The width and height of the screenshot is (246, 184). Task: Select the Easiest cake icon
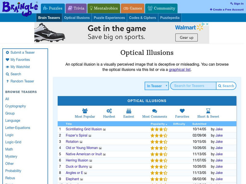coord(129,111)
